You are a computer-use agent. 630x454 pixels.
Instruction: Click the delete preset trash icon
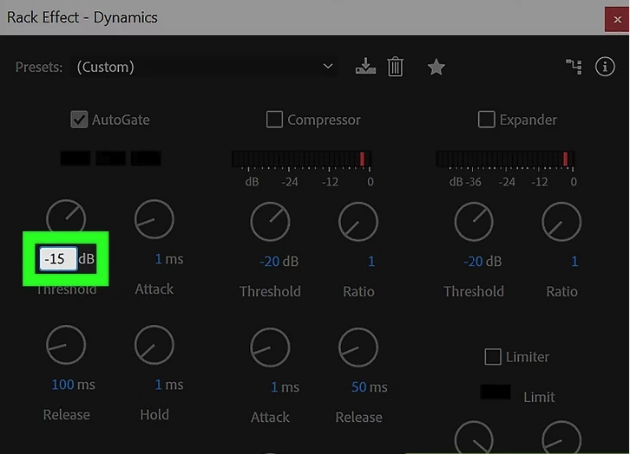click(396, 67)
